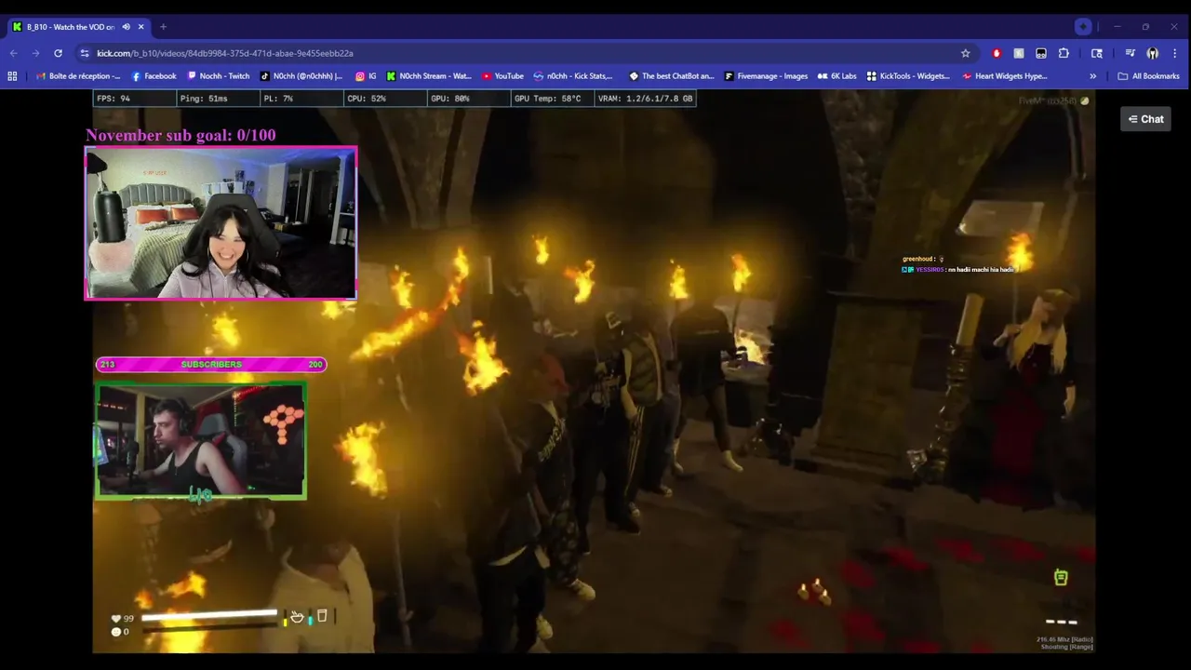Click the green-bordered second webcam overlay
Image resolution: width=1191 pixels, height=670 pixels.
pyautogui.click(x=200, y=440)
